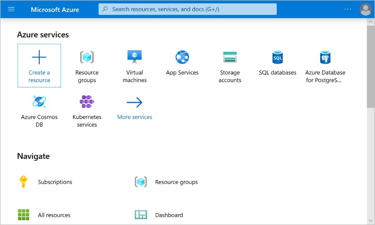Open App Services icon
This screenshot has width=375, height=225.
182,57
